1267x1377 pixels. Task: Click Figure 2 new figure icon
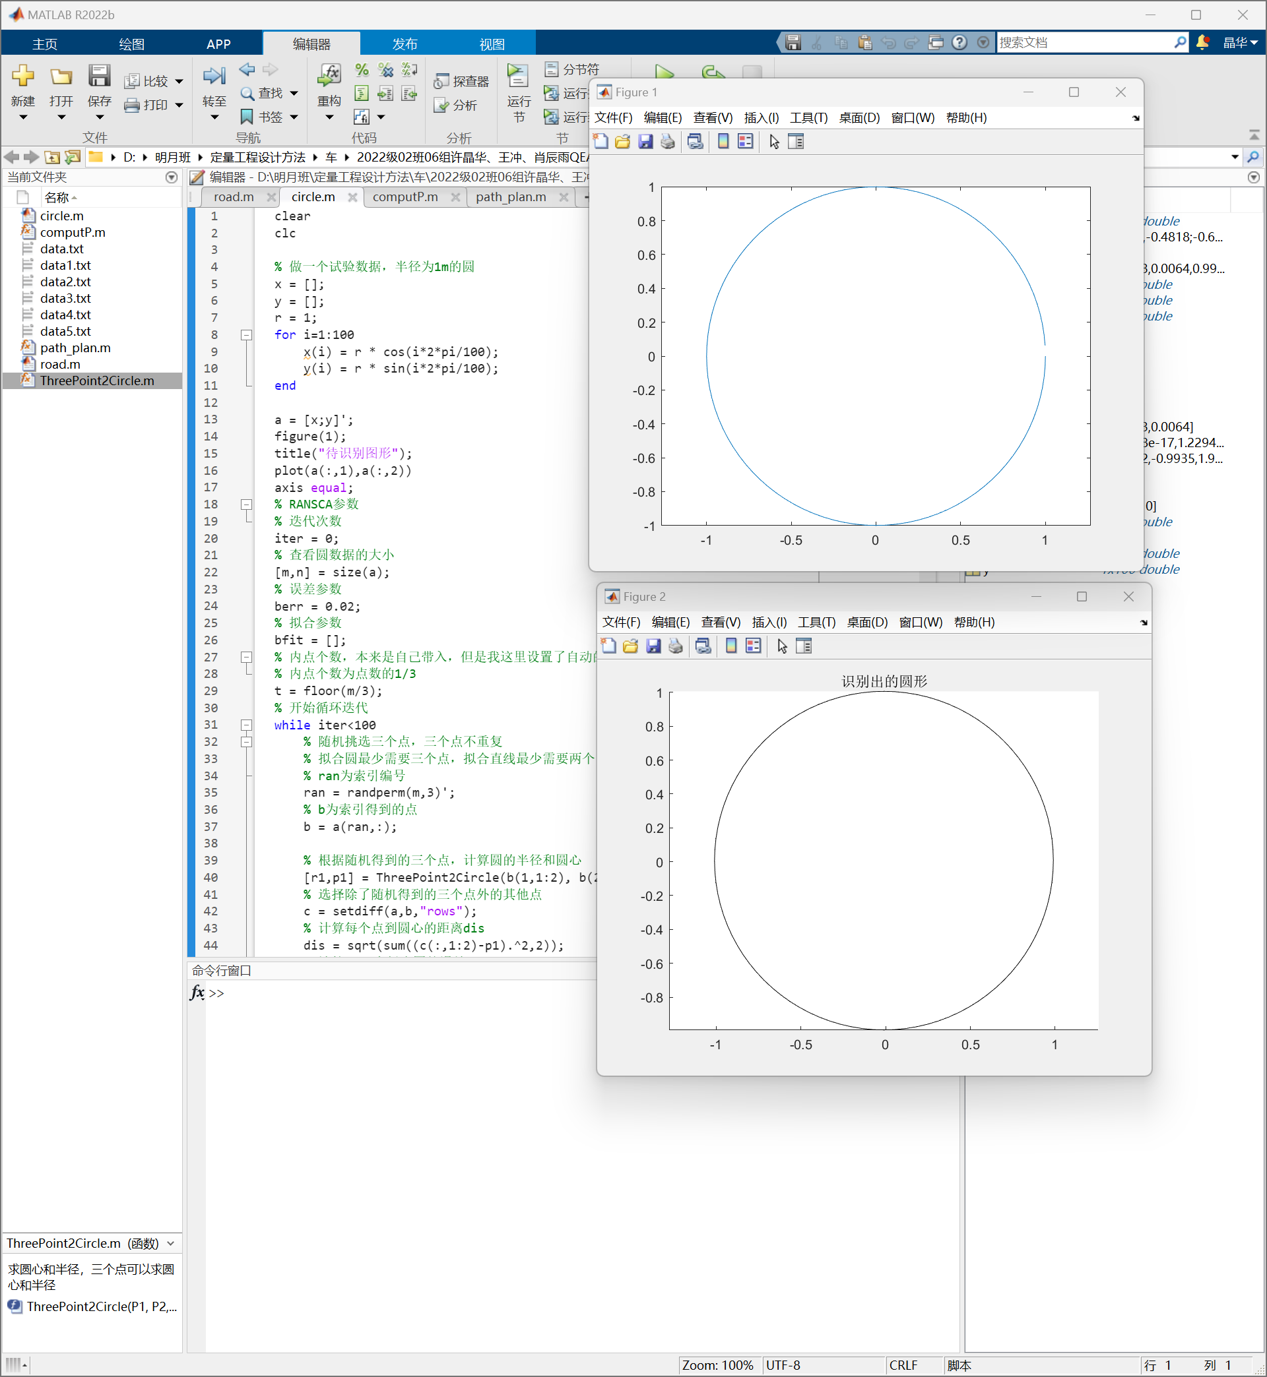click(608, 646)
